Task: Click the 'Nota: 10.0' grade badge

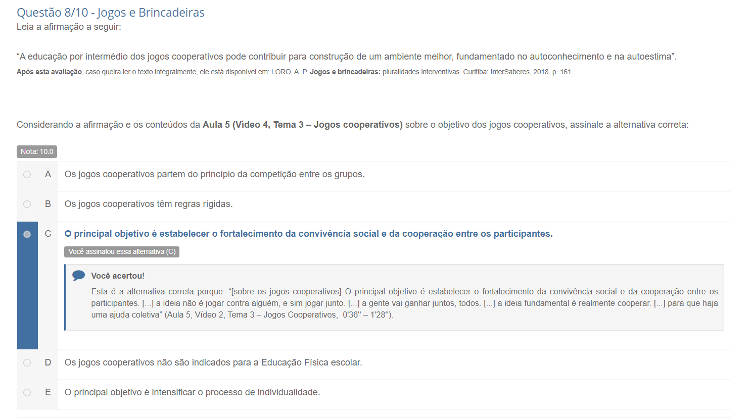Action: tap(37, 151)
